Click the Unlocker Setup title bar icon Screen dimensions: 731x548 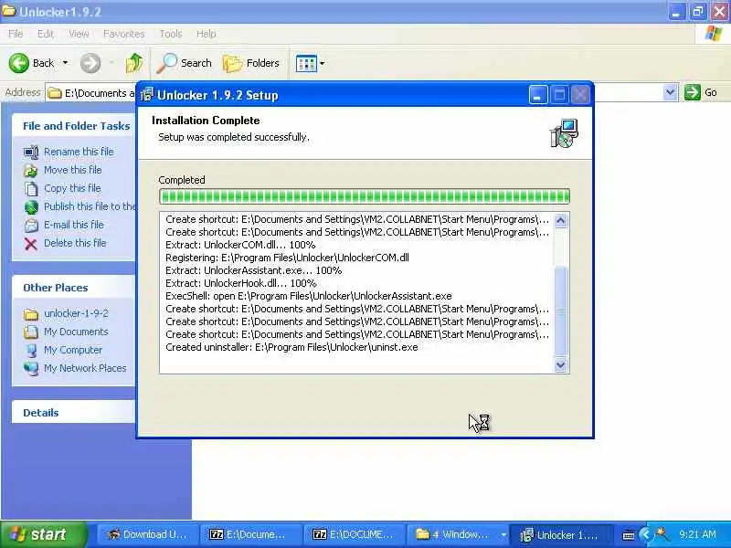(x=147, y=95)
